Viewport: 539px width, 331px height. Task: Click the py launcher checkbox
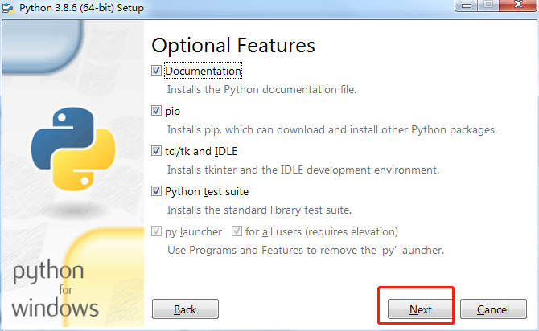[157, 231]
